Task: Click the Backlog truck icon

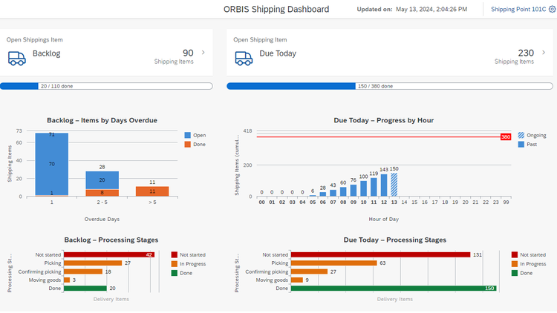Action: [x=16, y=58]
